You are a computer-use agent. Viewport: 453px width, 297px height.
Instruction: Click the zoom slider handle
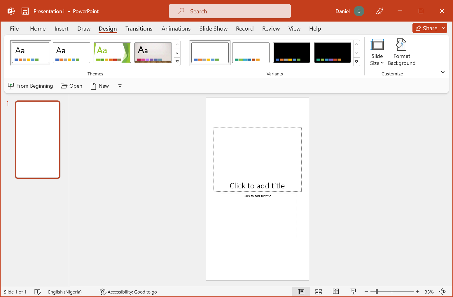point(377,292)
